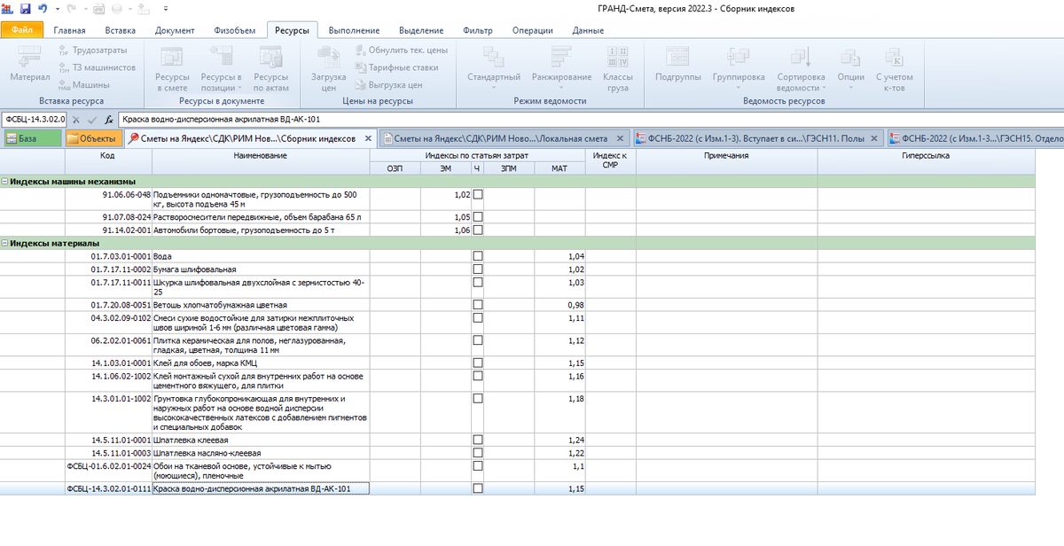Viewport: 1064px width, 546px height.
Task: Show Ресурсы в смете
Action: (172, 69)
